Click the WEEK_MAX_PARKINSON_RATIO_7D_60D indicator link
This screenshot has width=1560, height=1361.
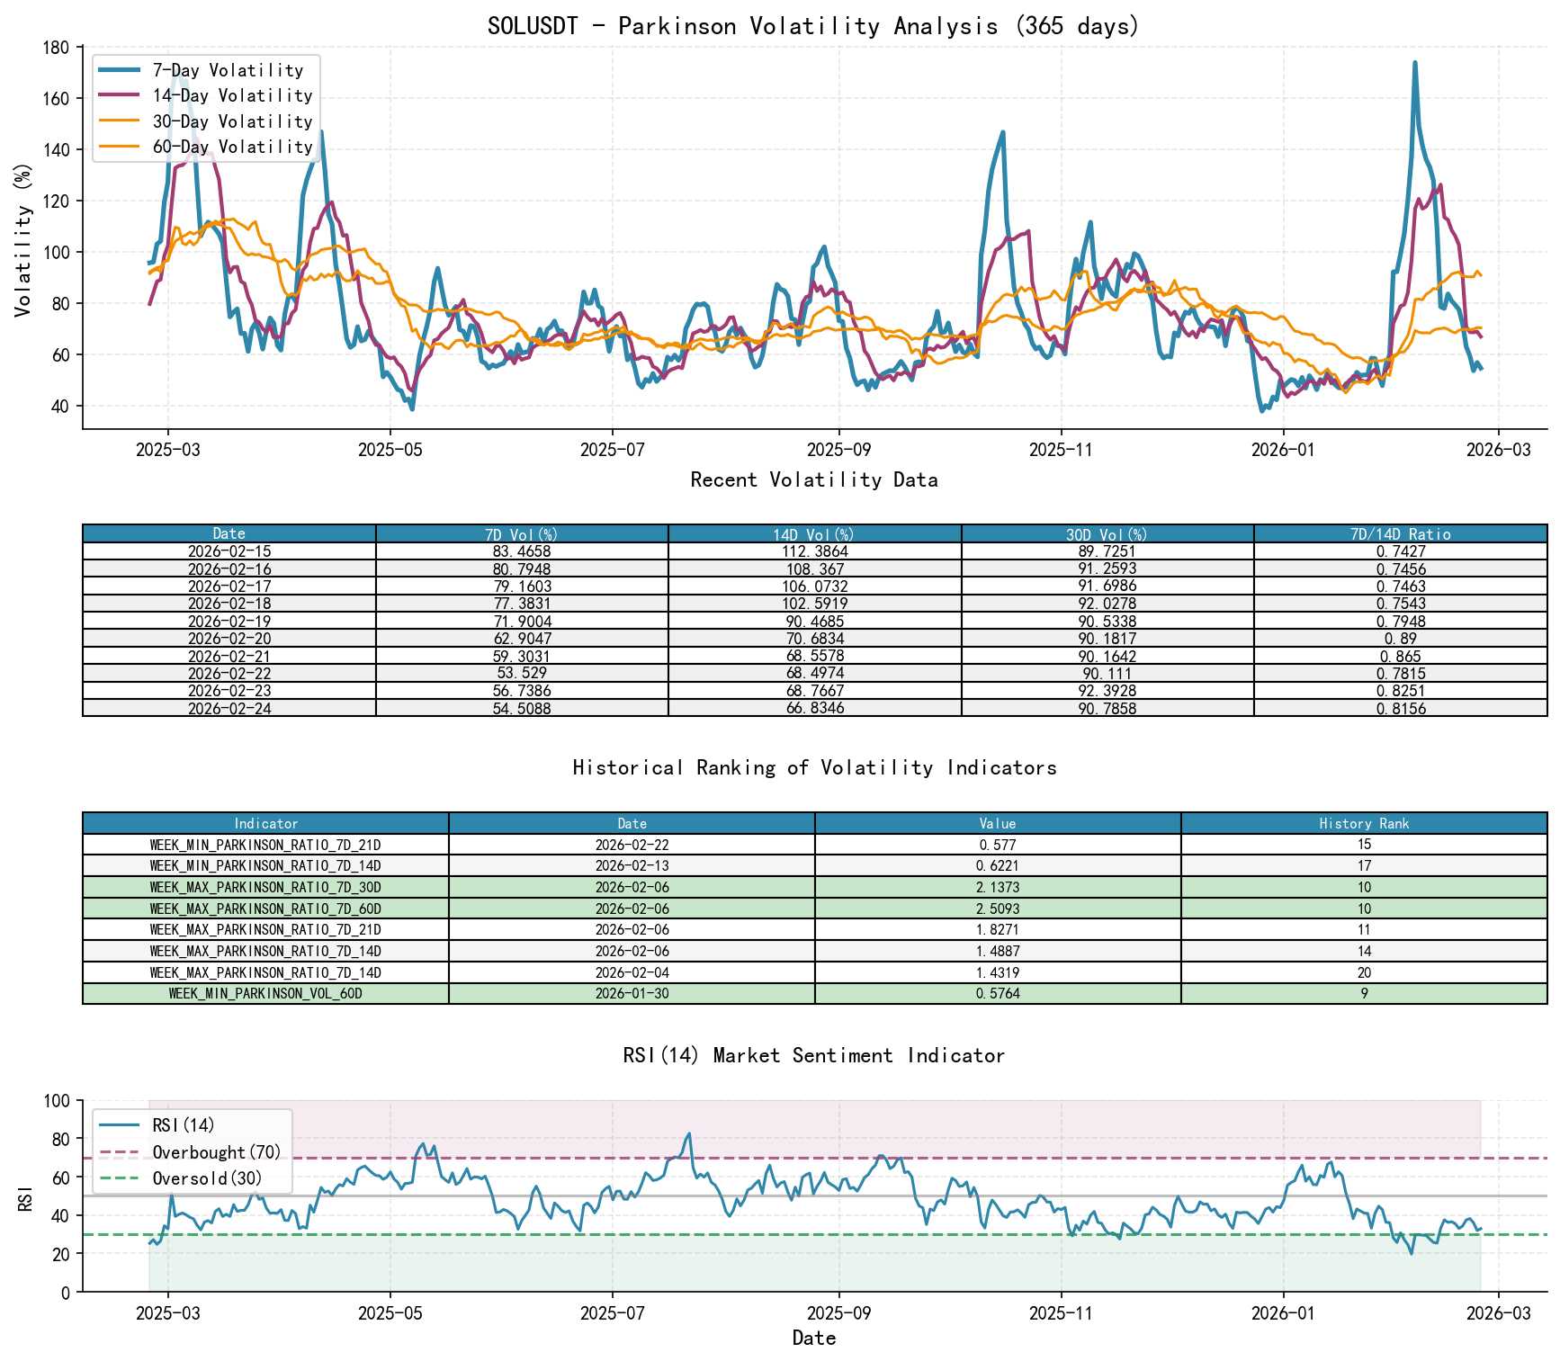click(x=266, y=909)
